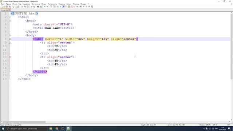Click the Zoom In toolbar icon
Screen dimensions: 233x131
(x=44, y=7)
